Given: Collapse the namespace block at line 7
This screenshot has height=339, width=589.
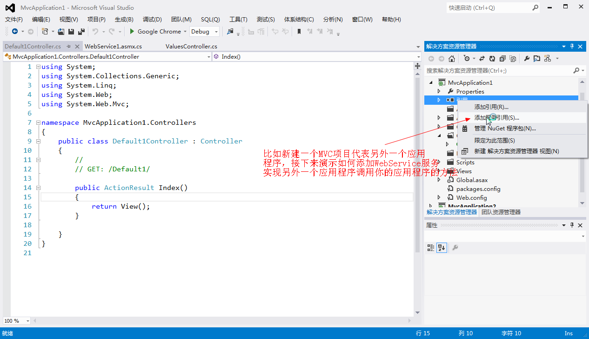Looking at the screenshot, I should click(38, 122).
